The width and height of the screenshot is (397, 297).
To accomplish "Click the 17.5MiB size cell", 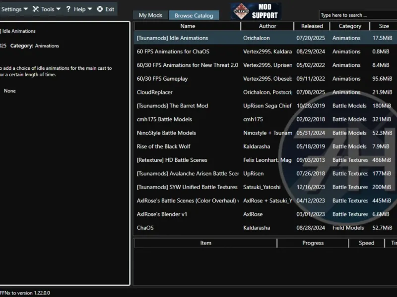I will 382,38.
